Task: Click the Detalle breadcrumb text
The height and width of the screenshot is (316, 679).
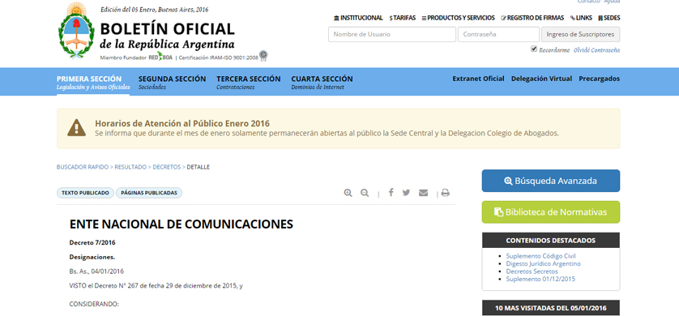Action: point(199,167)
